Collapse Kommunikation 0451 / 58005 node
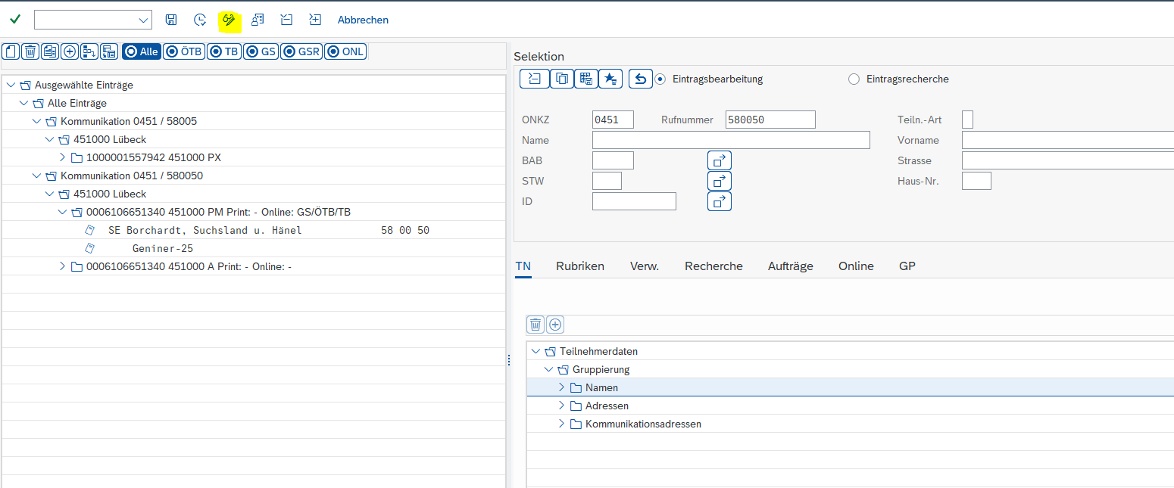The width and height of the screenshot is (1174, 488). [x=36, y=121]
